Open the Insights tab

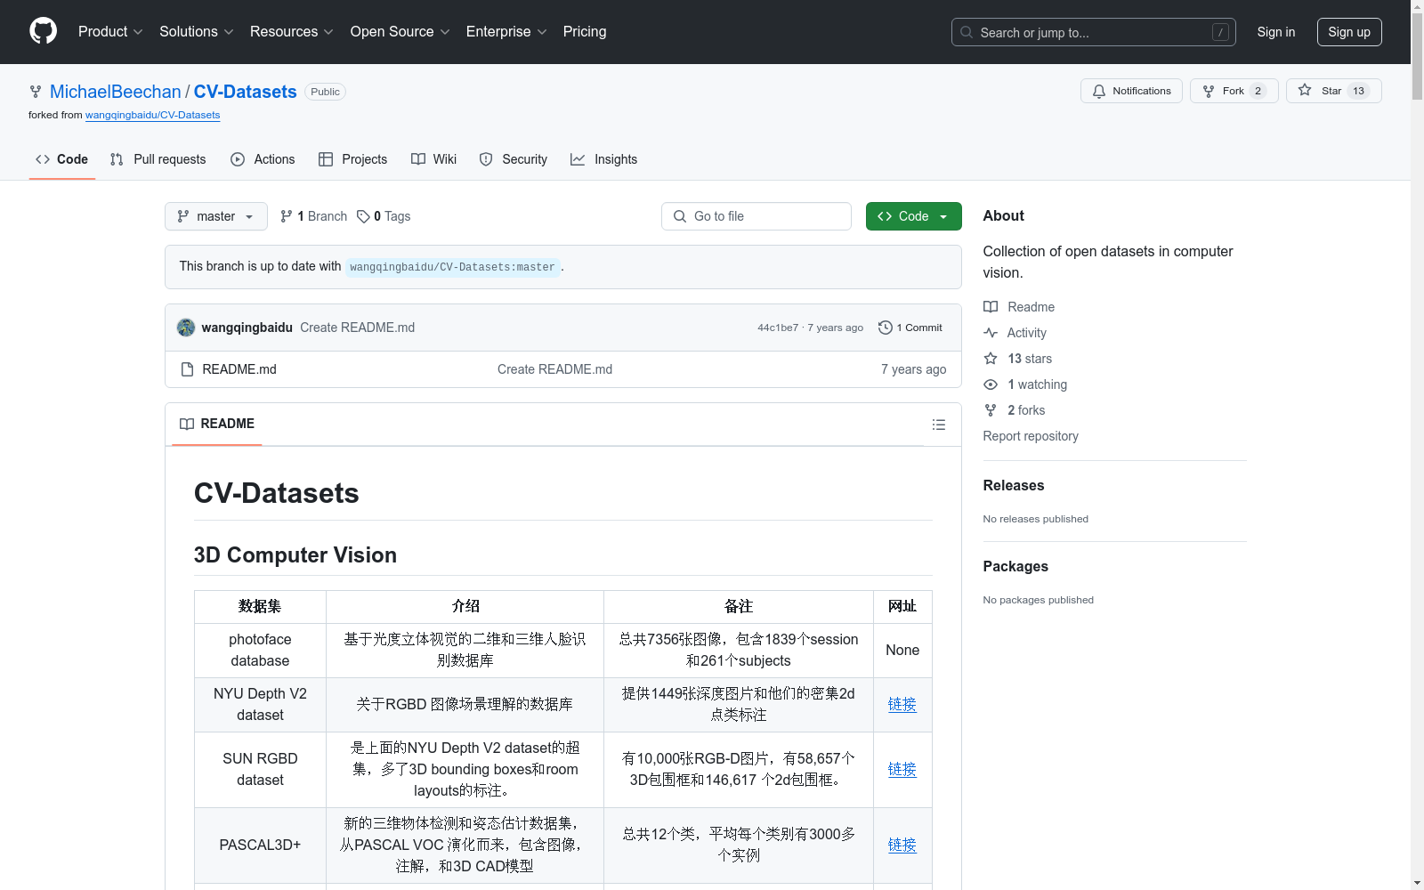pos(604,159)
